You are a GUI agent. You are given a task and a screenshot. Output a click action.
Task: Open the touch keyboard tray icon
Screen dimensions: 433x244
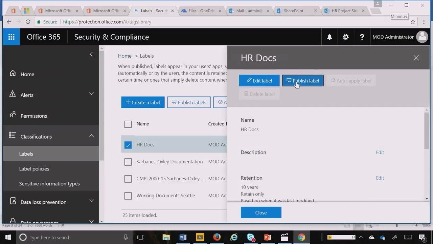[408, 237]
